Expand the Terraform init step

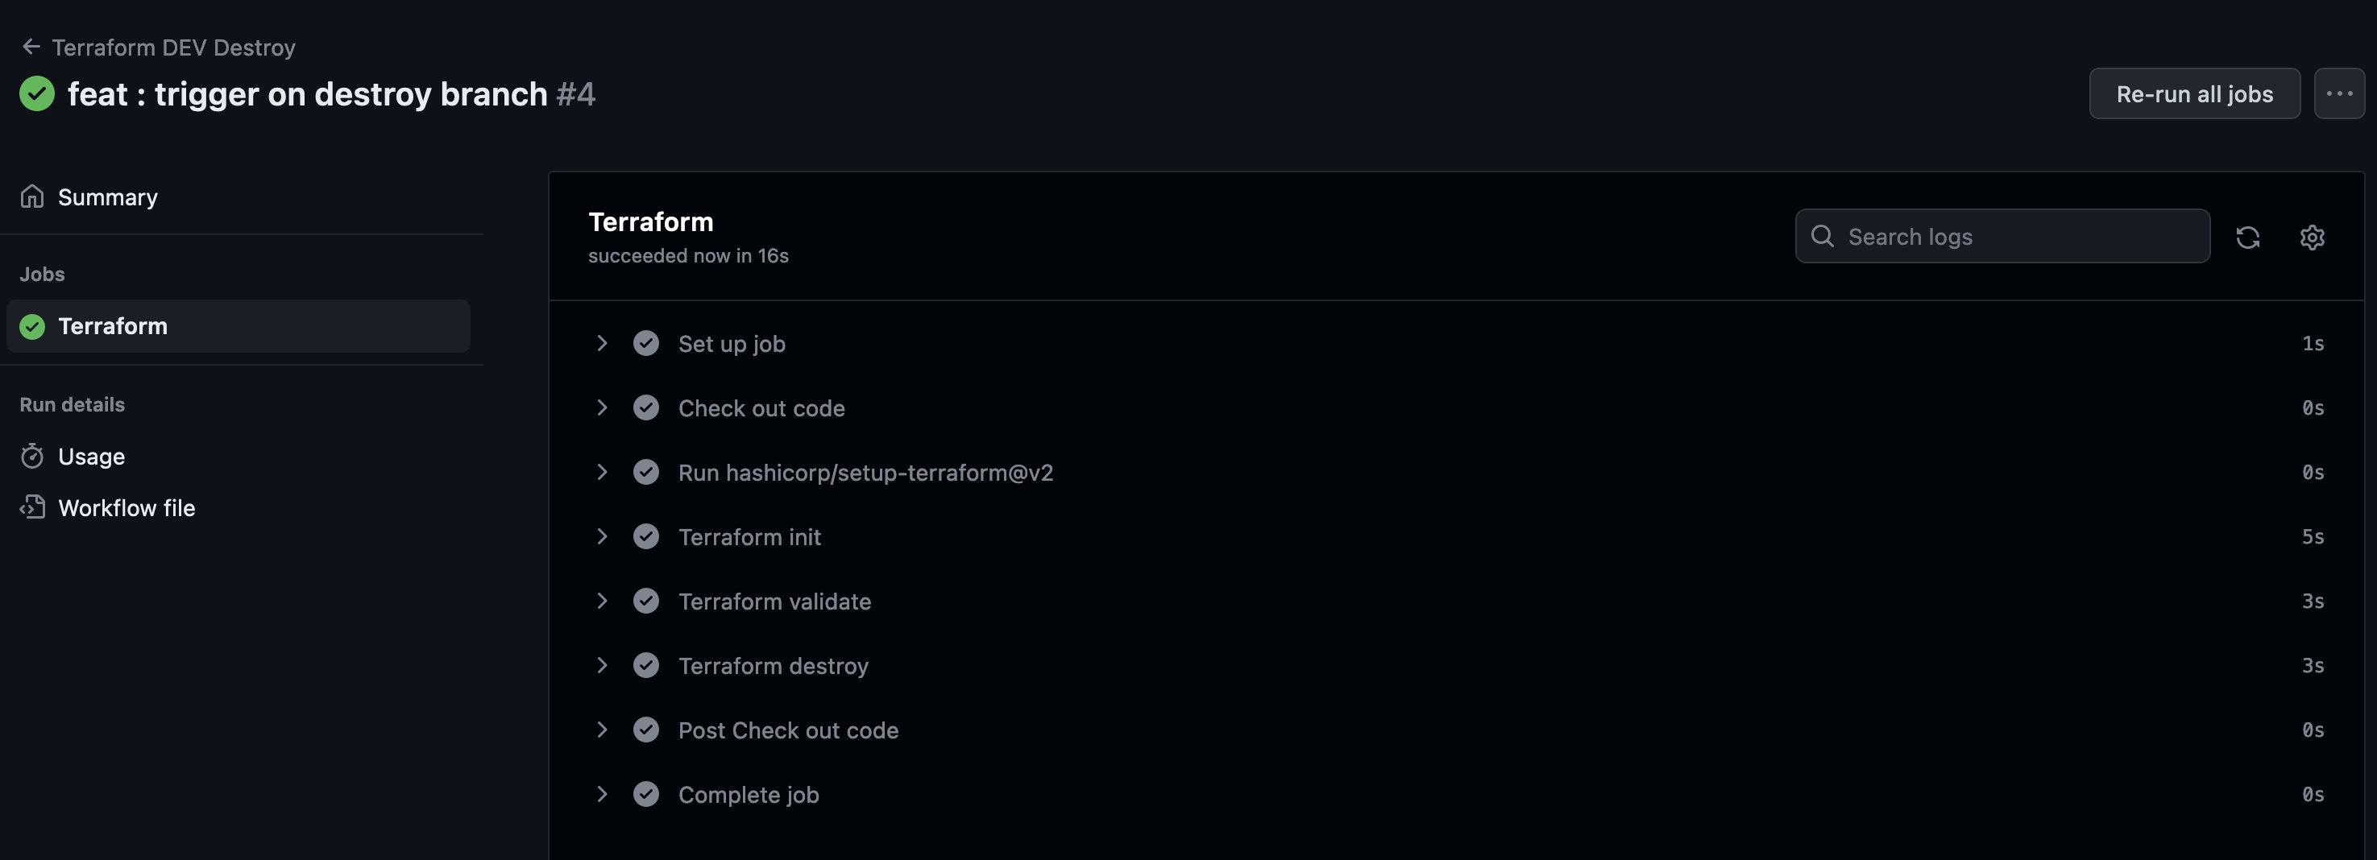coord(603,536)
